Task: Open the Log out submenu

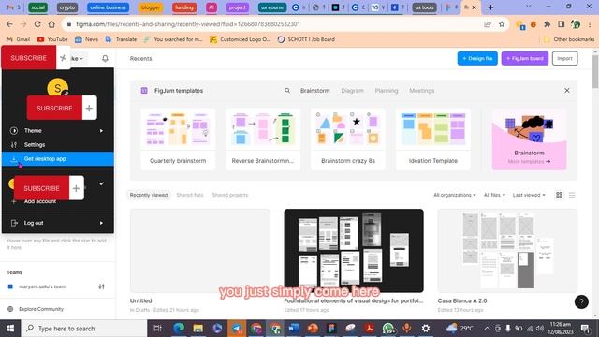Action: click(x=58, y=223)
